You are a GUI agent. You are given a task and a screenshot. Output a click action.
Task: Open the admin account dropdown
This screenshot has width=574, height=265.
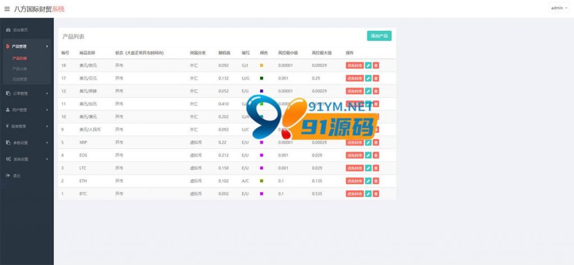click(x=559, y=8)
